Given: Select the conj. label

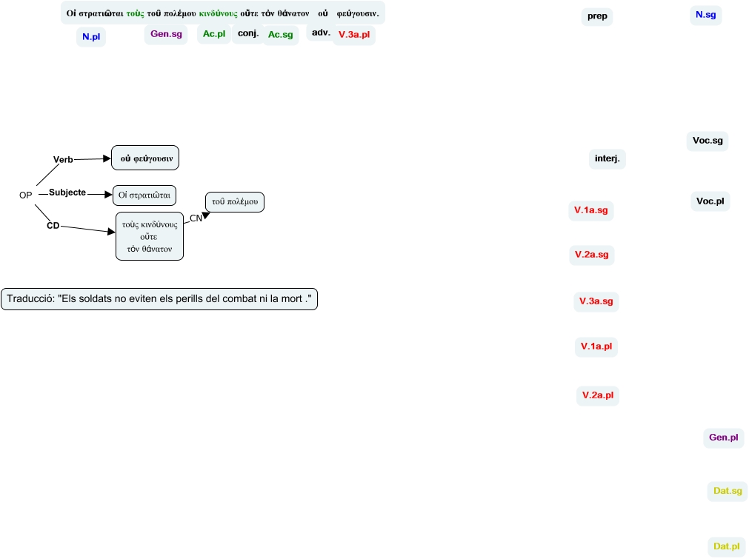Looking at the screenshot, I should (x=247, y=33).
